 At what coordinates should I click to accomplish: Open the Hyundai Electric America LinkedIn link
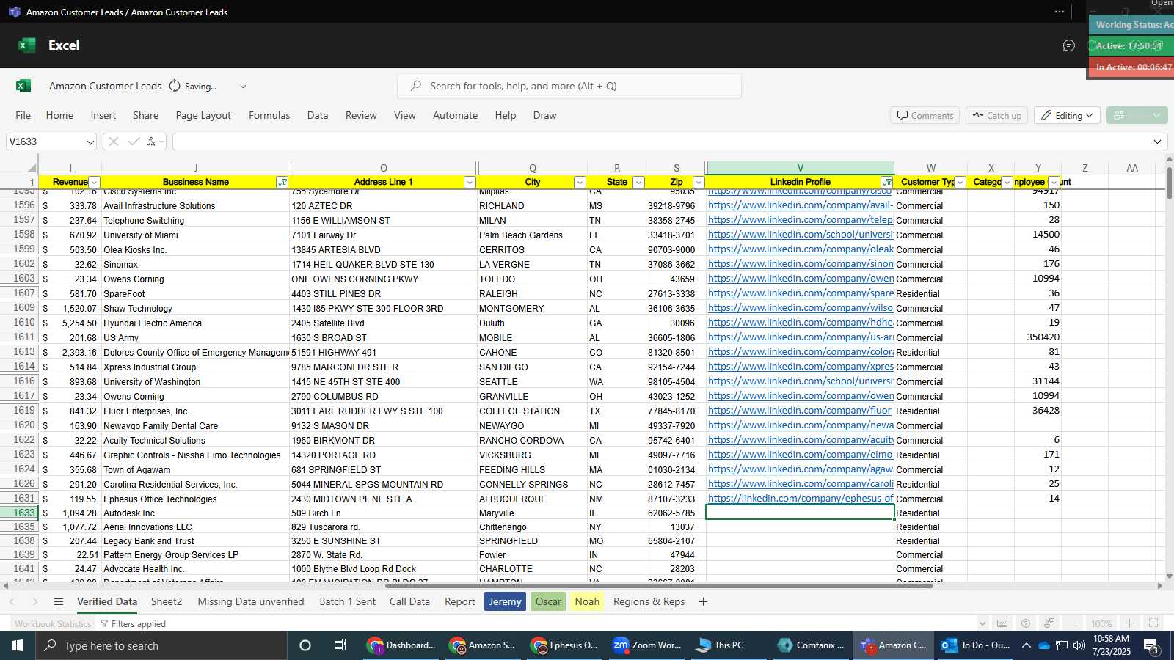click(x=801, y=322)
